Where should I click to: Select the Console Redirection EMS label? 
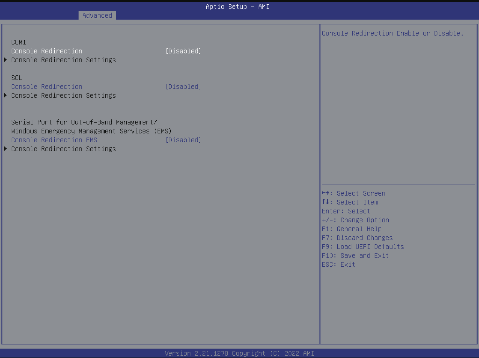(54, 140)
